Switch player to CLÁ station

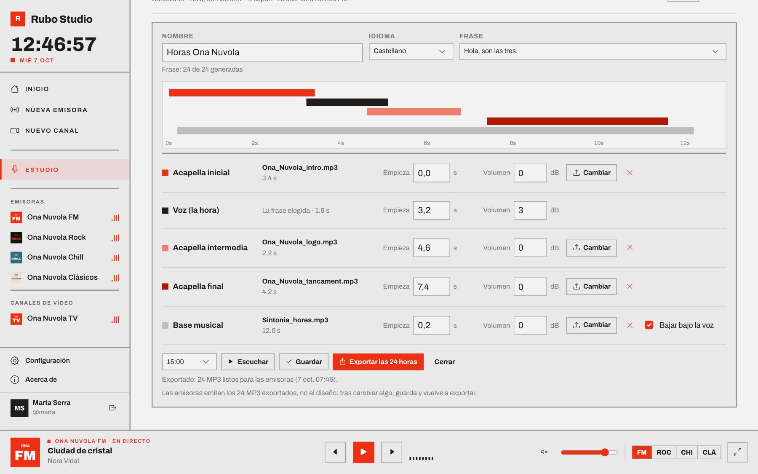[709, 452]
